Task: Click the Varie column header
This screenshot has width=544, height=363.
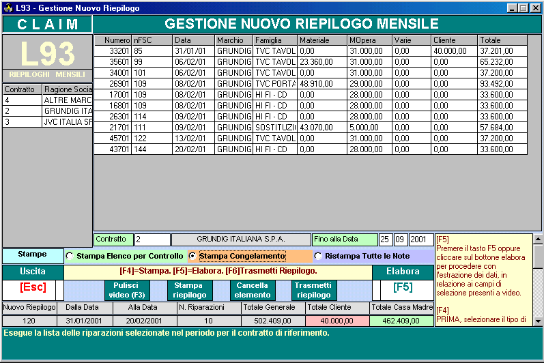Action: tap(412, 40)
